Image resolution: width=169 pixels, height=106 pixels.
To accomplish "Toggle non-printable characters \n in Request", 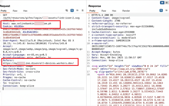I will 77,10.
